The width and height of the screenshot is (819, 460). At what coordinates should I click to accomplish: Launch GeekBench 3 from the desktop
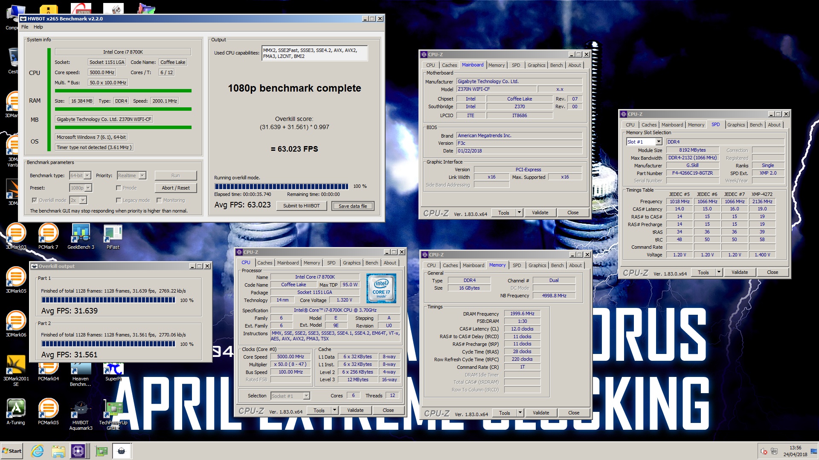coord(81,236)
